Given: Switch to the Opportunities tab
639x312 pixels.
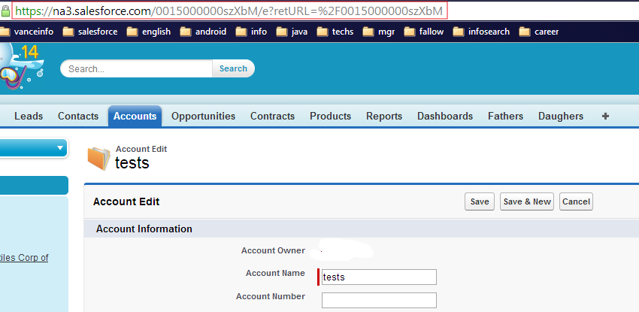Looking at the screenshot, I should point(204,116).
